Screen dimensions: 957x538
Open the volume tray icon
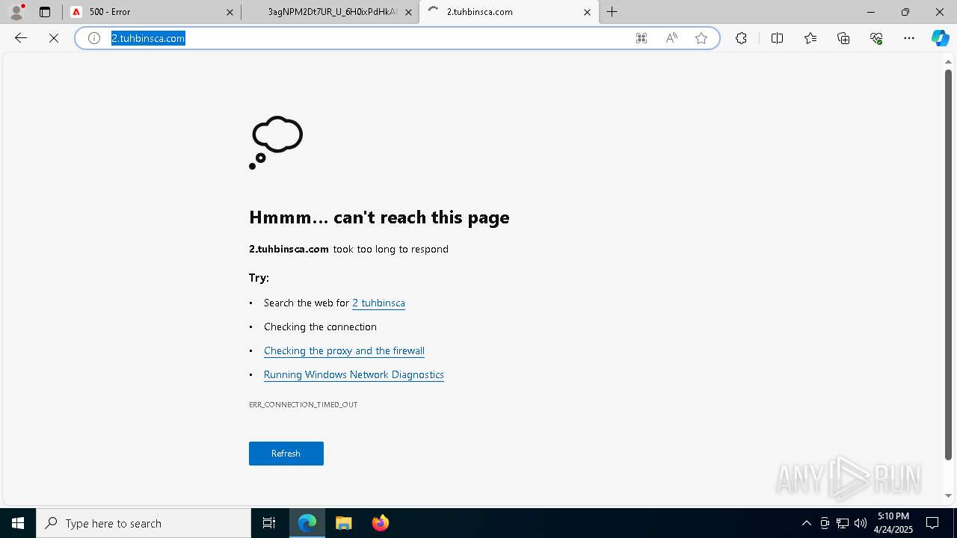click(860, 523)
